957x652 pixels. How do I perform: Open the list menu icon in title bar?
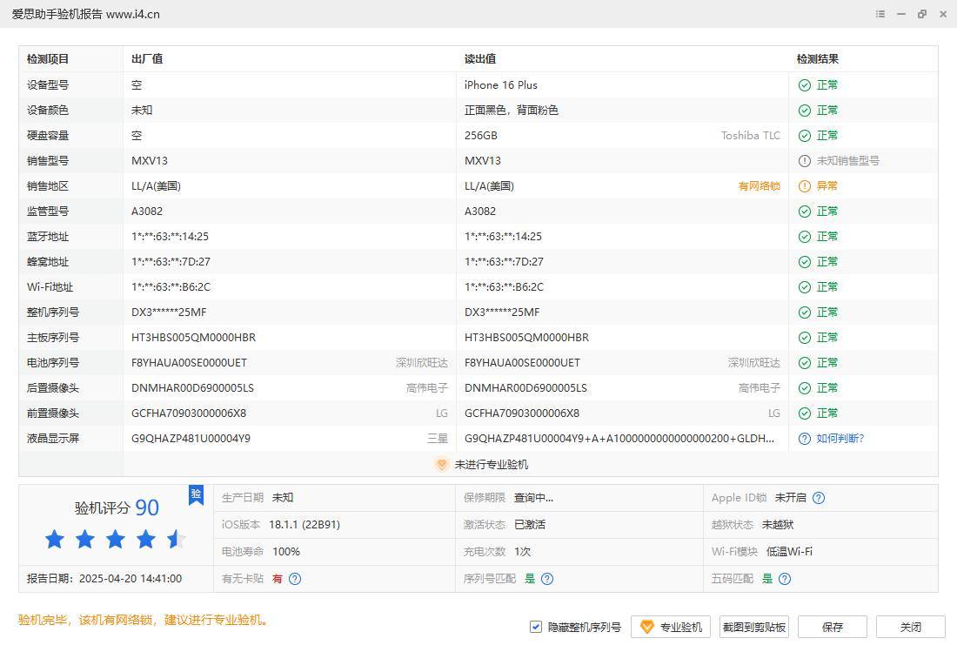click(880, 14)
